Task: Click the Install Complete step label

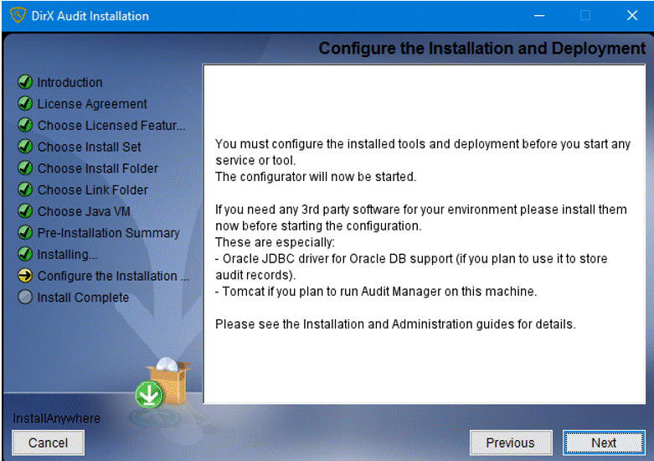Action: (83, 298)
